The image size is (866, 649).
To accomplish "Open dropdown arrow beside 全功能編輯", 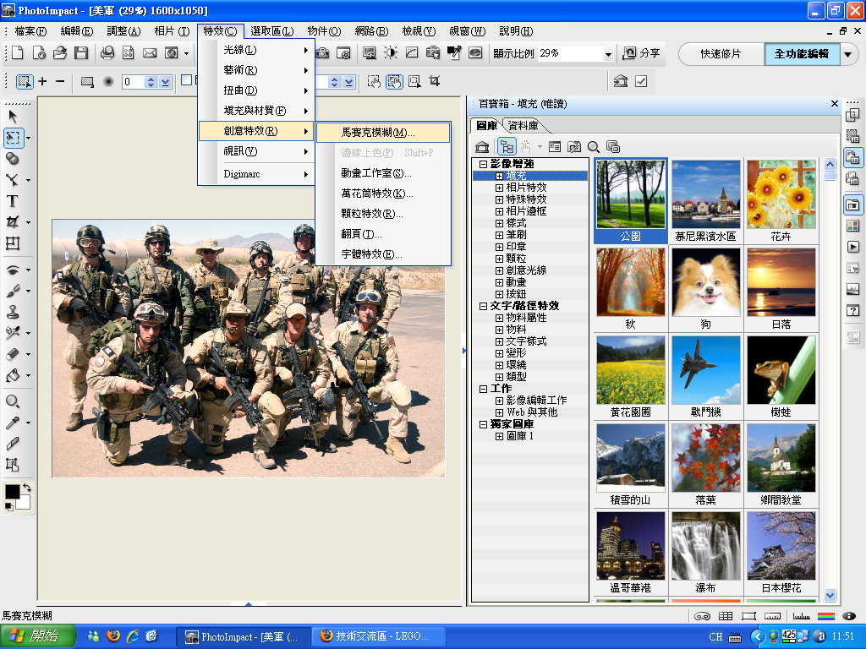I will (x=847, y=54).
